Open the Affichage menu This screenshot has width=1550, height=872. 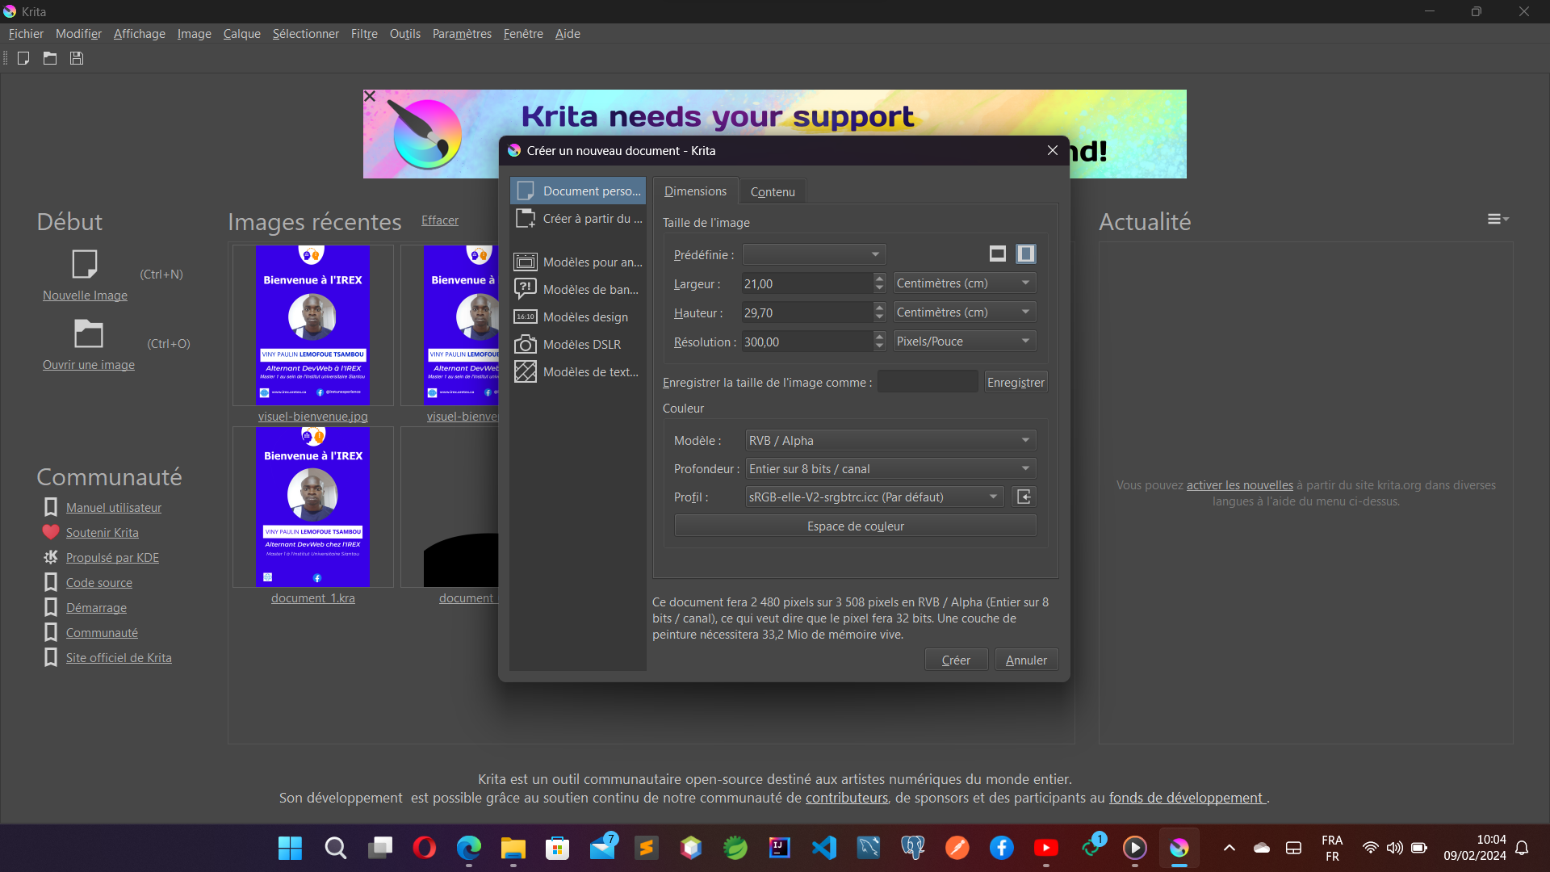[x=139, y=34]
